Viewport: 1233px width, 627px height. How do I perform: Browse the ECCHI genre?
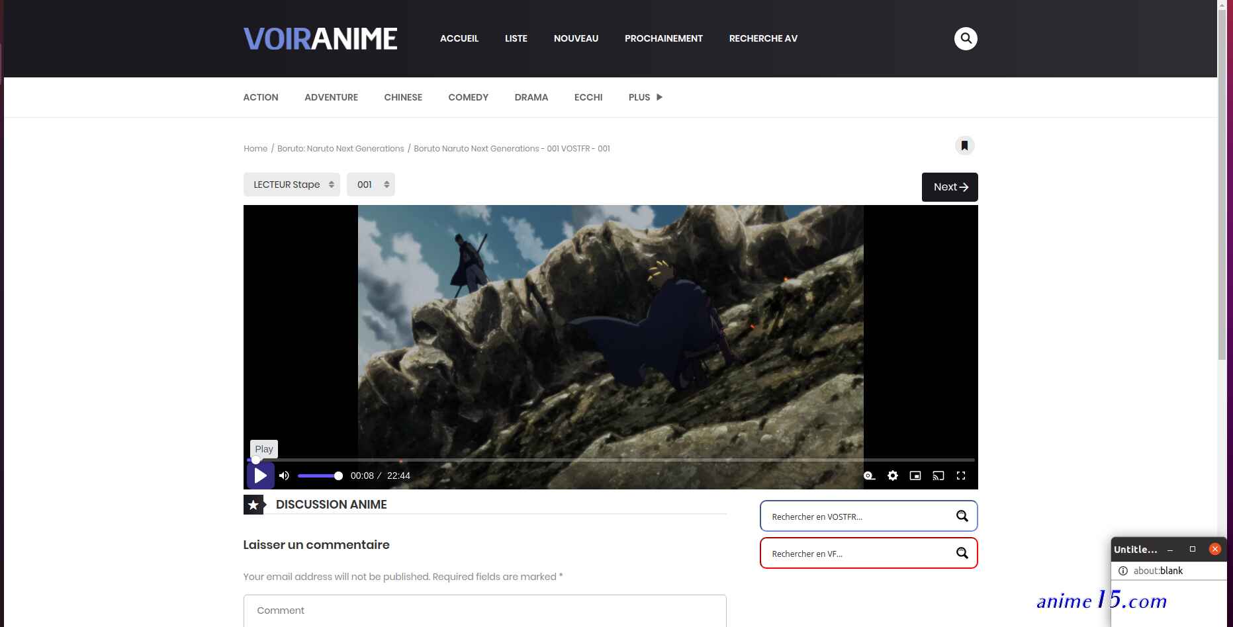588,97
